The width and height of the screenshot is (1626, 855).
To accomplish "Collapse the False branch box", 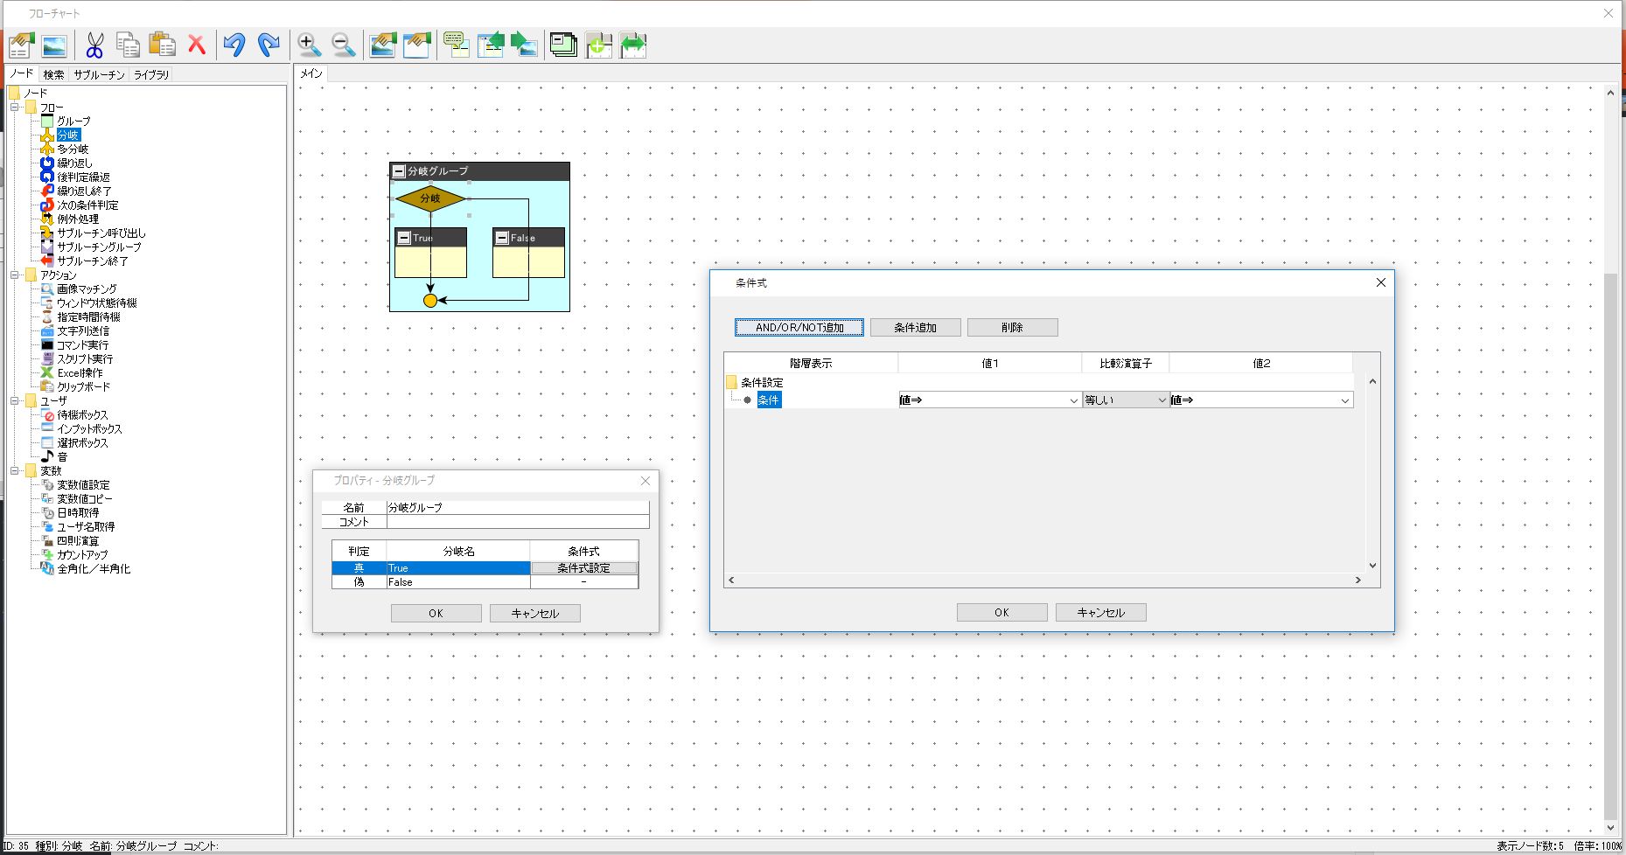I will [x=502, y=238].
